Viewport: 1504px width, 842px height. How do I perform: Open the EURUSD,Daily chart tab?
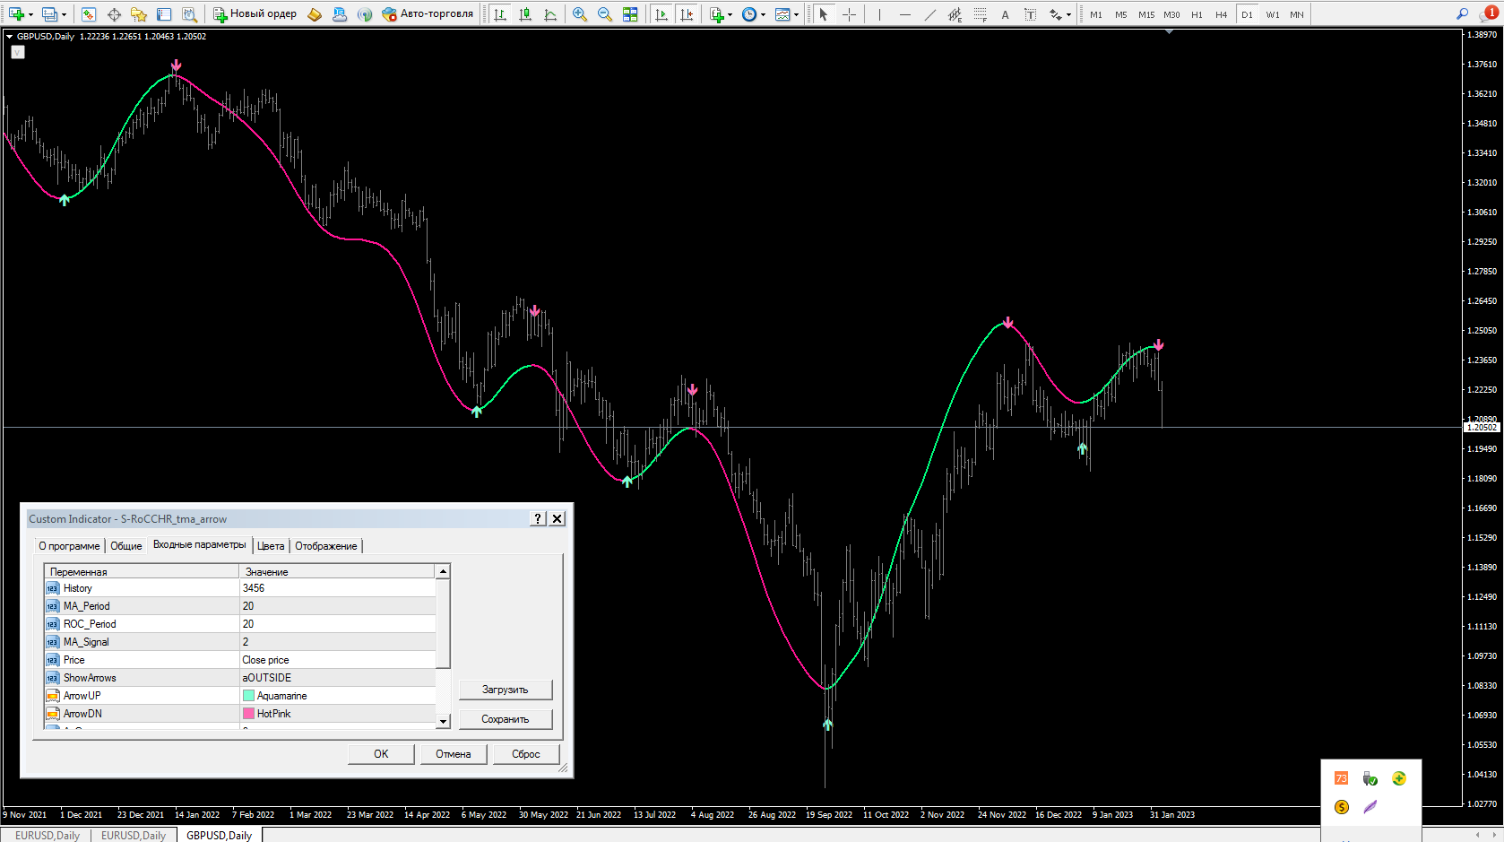(48, 835)
